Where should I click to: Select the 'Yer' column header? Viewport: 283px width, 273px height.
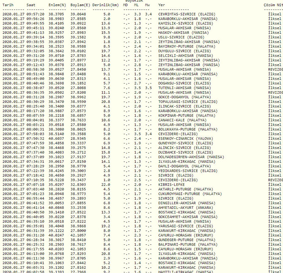coord(161,5)
